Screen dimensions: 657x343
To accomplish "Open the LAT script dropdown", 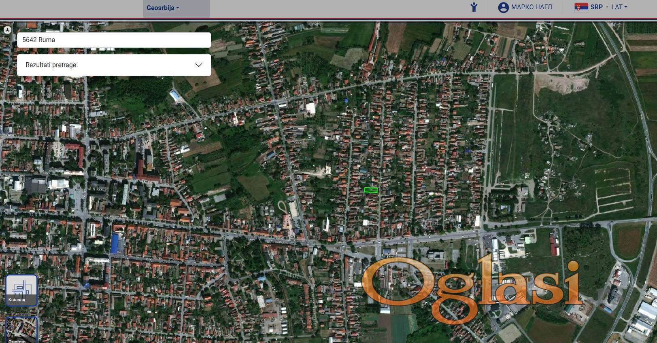I will click(619, 7).
